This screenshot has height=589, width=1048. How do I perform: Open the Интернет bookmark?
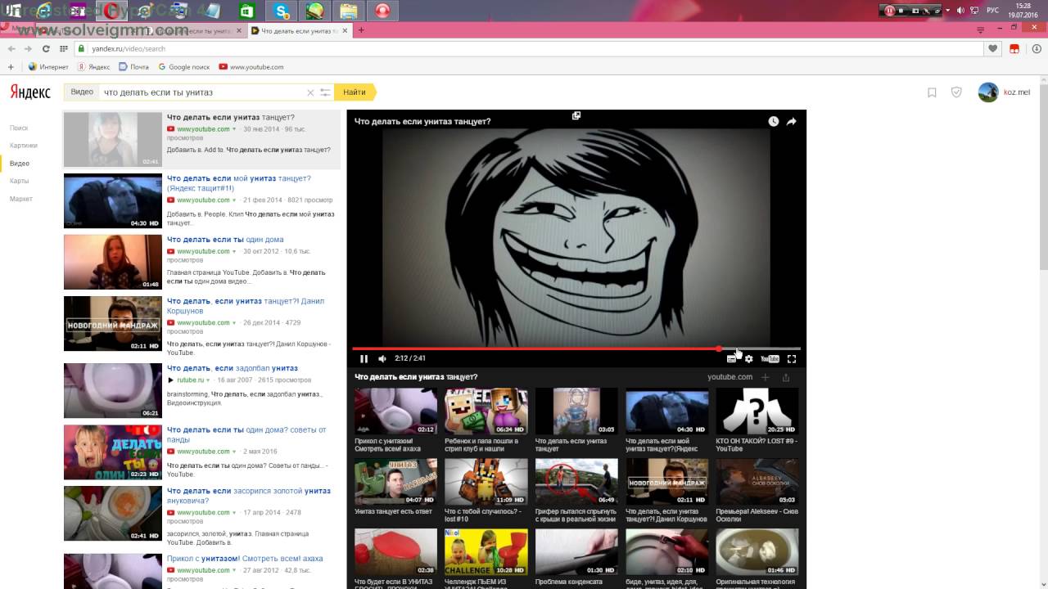pos(49,67)
